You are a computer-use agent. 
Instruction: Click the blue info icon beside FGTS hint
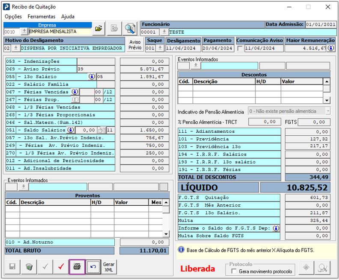(181, 250)
